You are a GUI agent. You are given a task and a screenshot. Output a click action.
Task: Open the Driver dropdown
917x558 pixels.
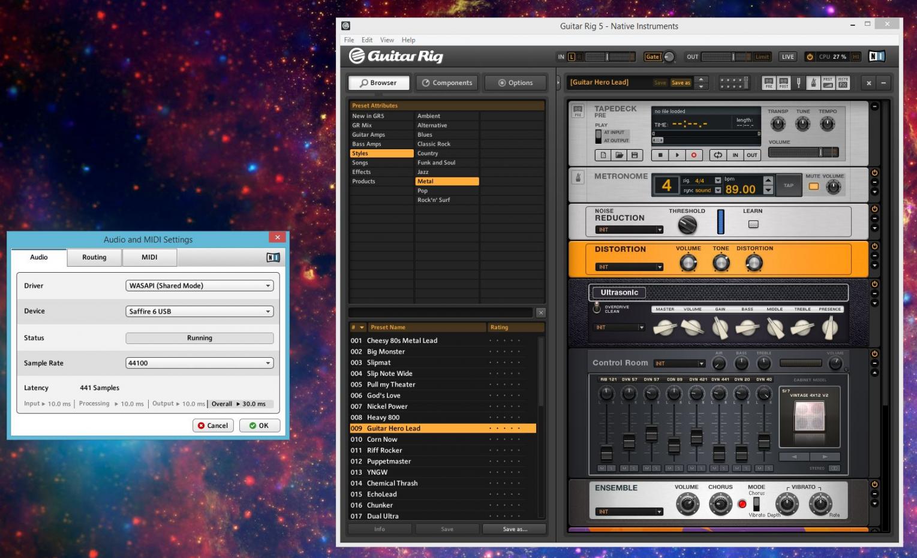(x=200, y=286)
